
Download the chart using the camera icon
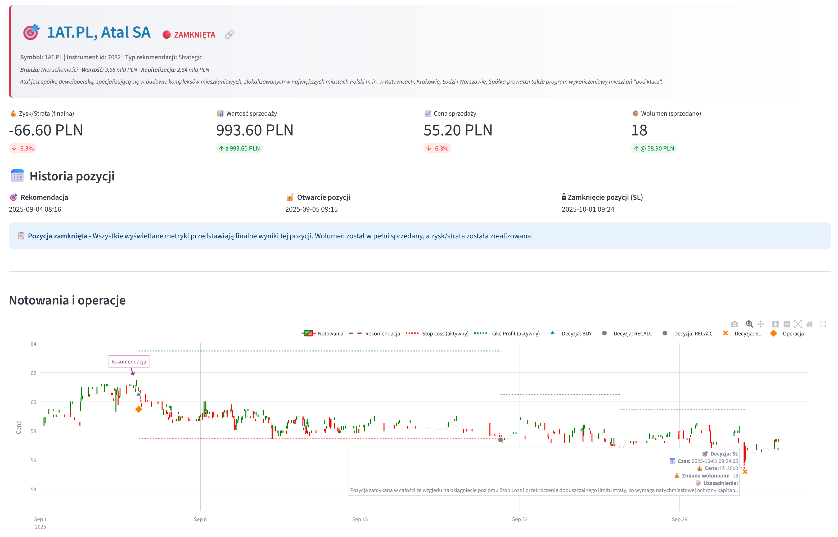(735, 324)
